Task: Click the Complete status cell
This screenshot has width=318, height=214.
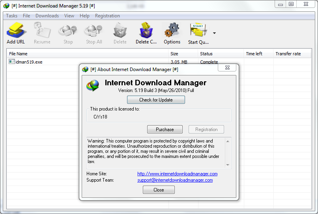Action: point(209,62)
